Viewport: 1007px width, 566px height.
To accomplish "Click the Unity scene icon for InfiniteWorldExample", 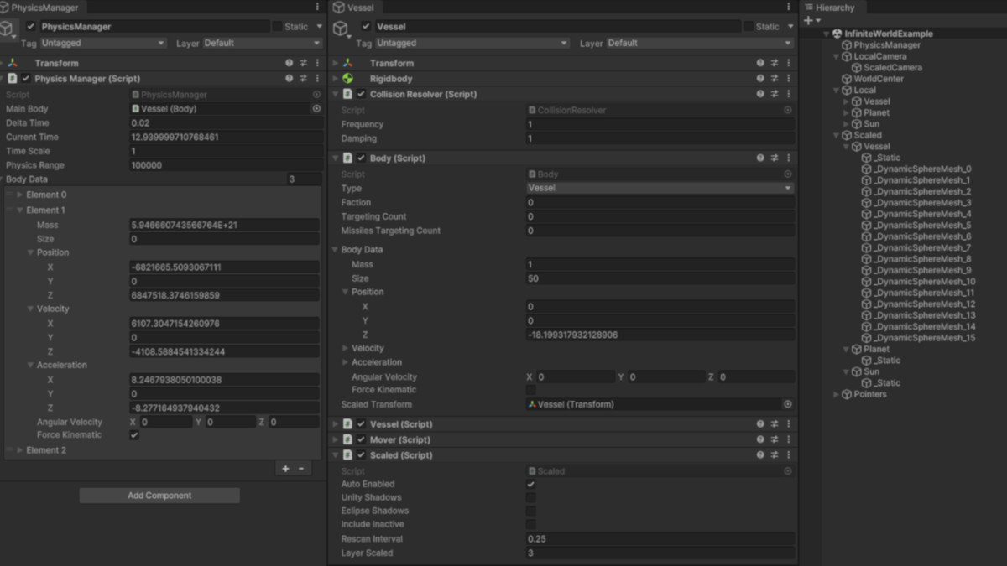I will [837, 34].
